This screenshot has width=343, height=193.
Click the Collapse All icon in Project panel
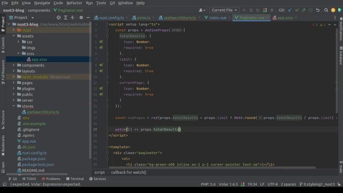[72, 18]
